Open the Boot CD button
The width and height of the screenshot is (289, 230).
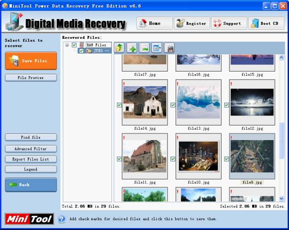click(266, 23)
